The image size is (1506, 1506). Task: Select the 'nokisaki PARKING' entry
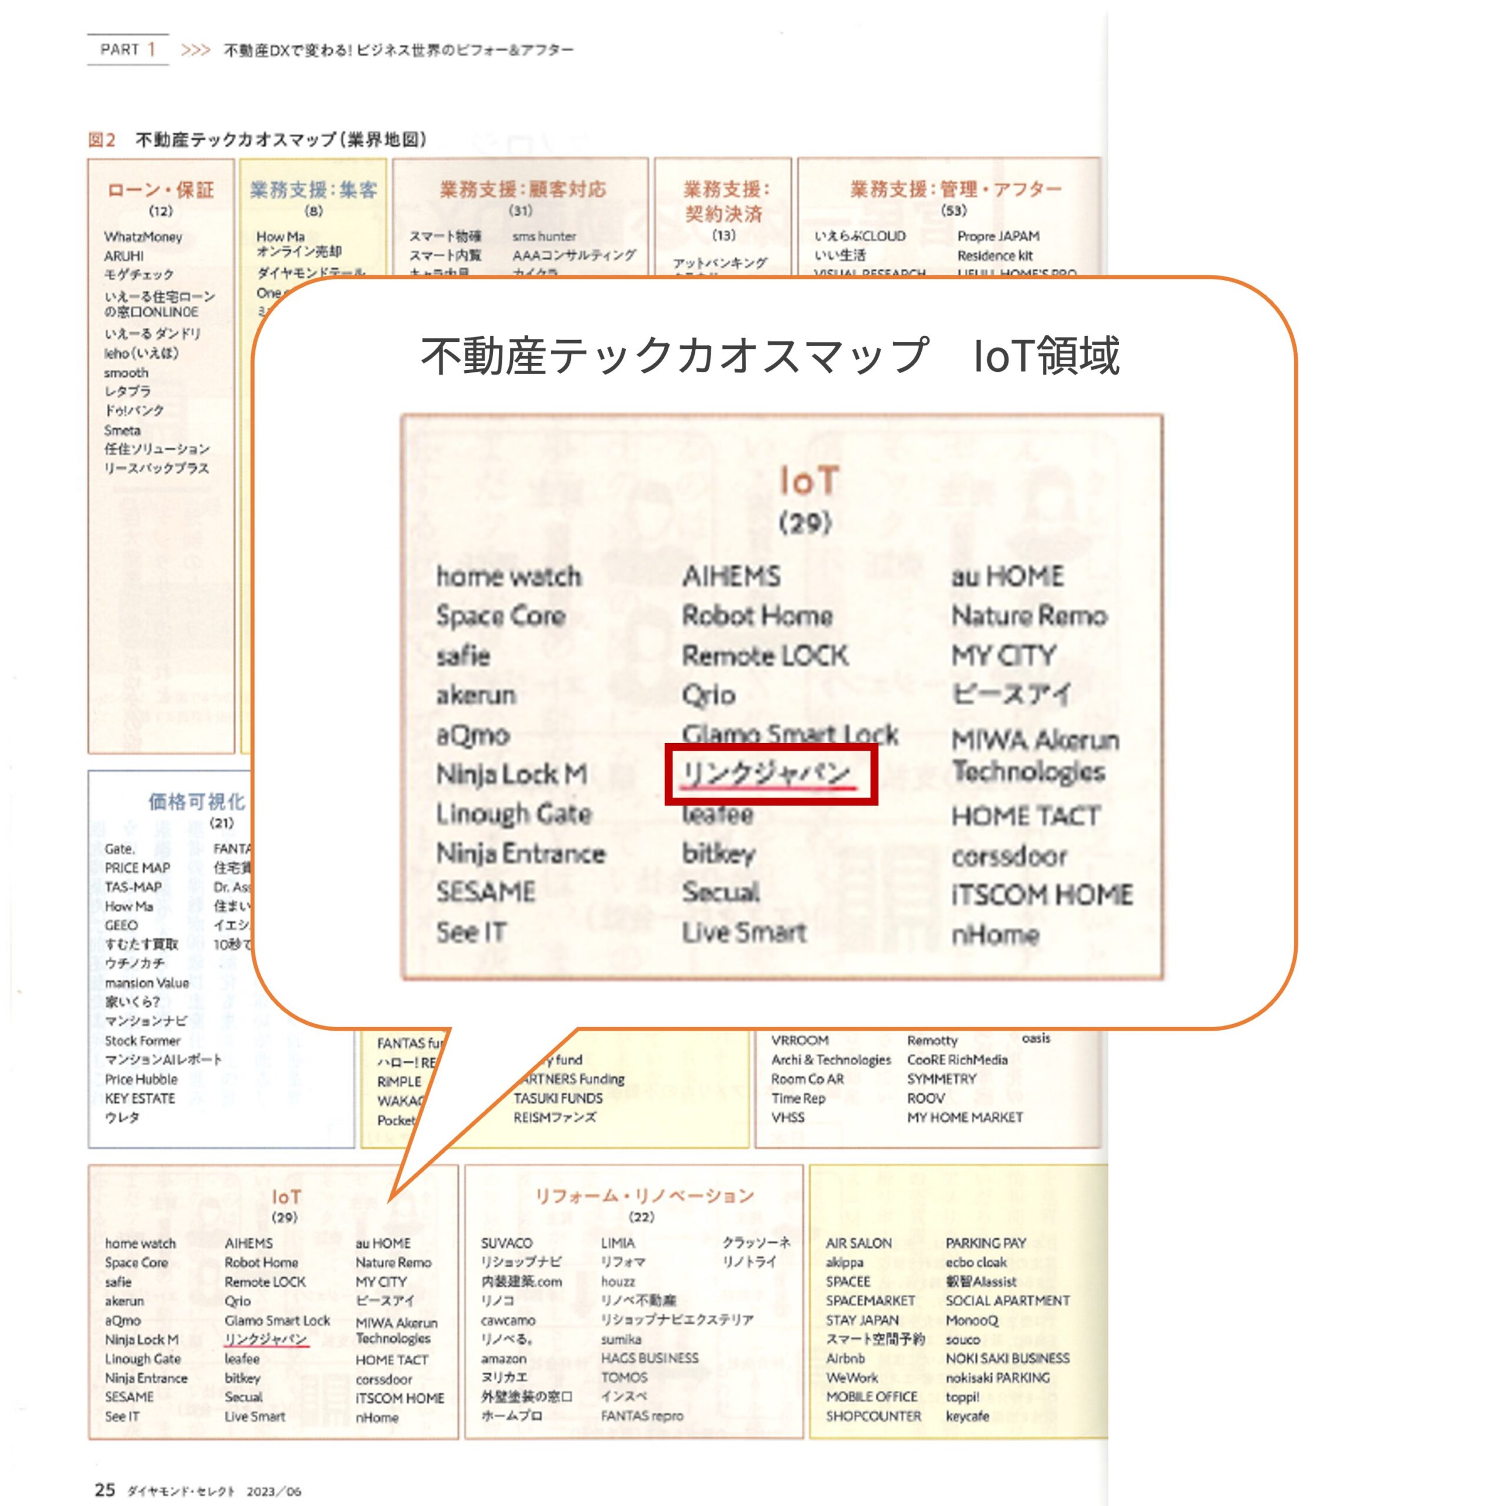[x=998, y=1378]
